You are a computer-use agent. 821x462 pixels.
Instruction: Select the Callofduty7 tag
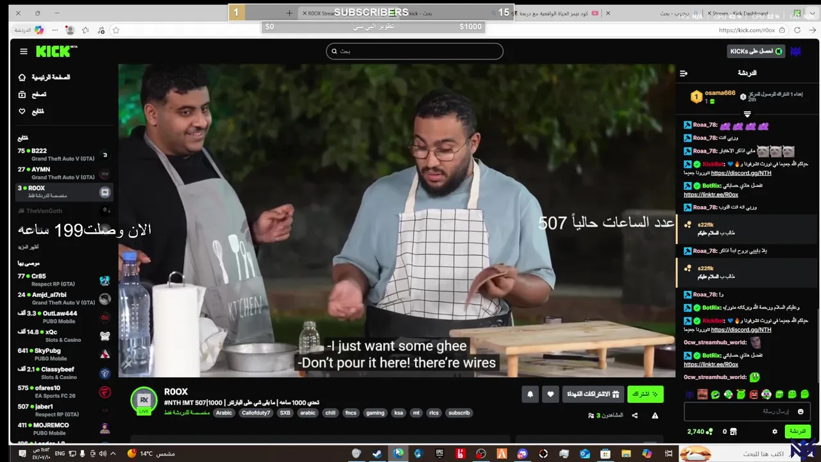[x=256, y=413]
